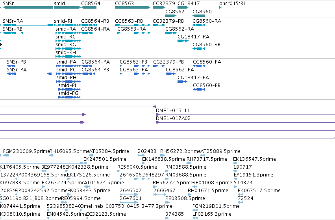The height and width of the screenshot is (220, 335).
Task: Select transcript CG8562-RA
Action: (180, 29)
